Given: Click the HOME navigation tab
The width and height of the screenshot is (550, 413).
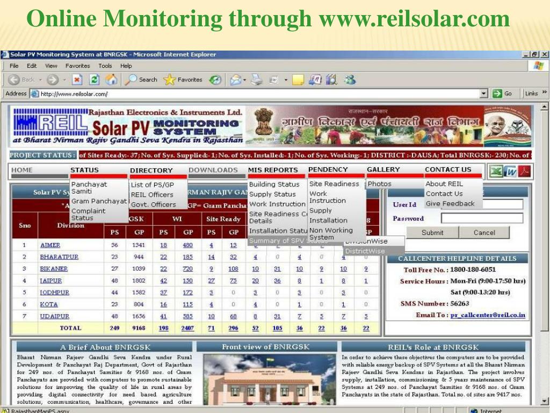Looking at the screenshot, I should (x=21, y=170).
